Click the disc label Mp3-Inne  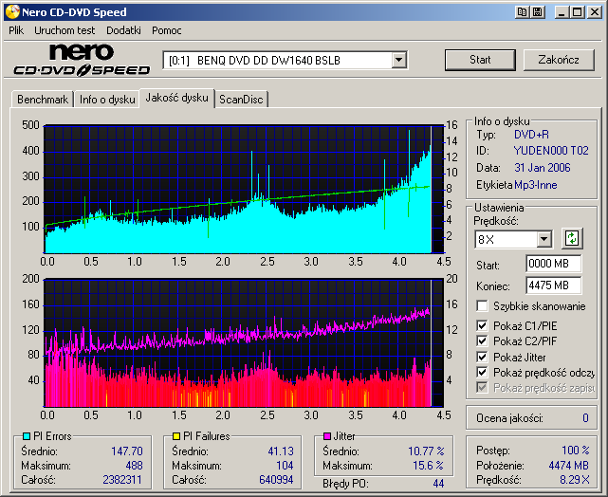(536, 185)
